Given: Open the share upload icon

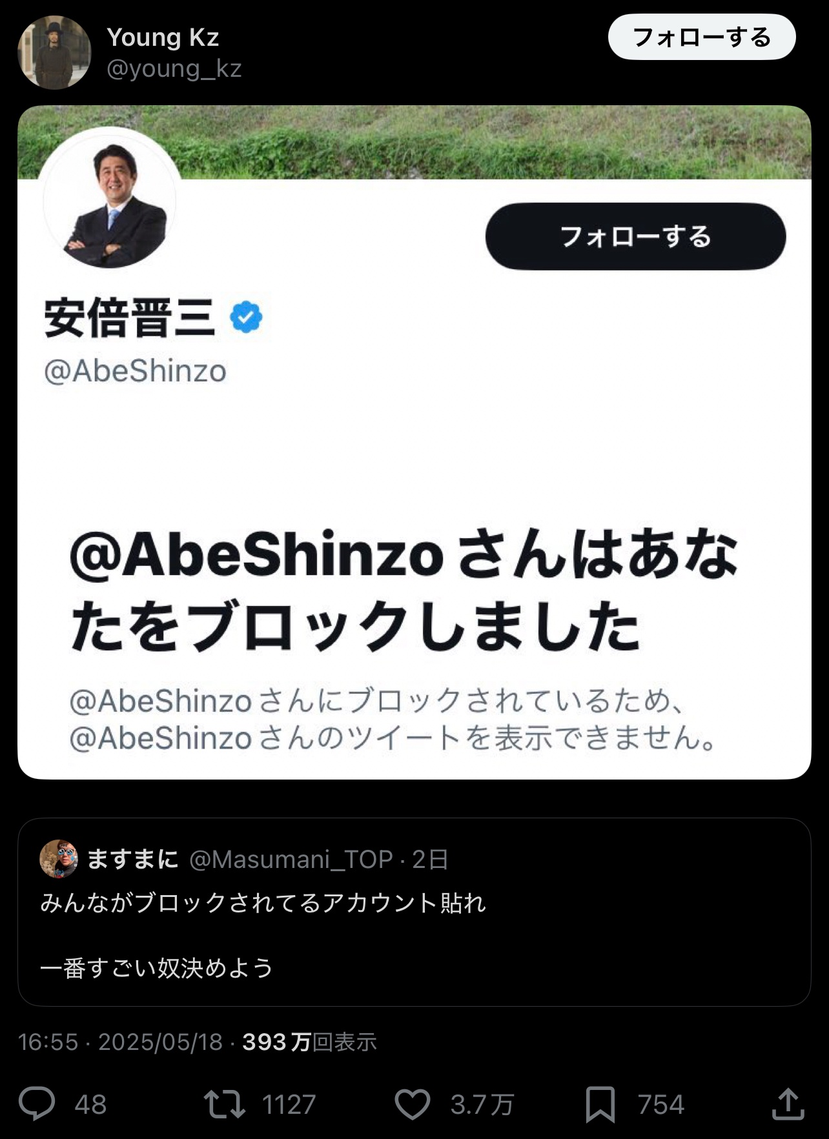Looking at the screenshot, I should click(x=788, y=1104).
